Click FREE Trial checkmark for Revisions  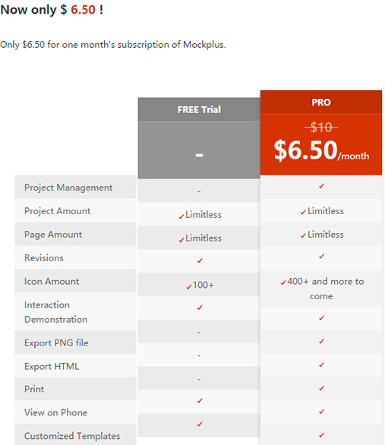tap(200, 260)
